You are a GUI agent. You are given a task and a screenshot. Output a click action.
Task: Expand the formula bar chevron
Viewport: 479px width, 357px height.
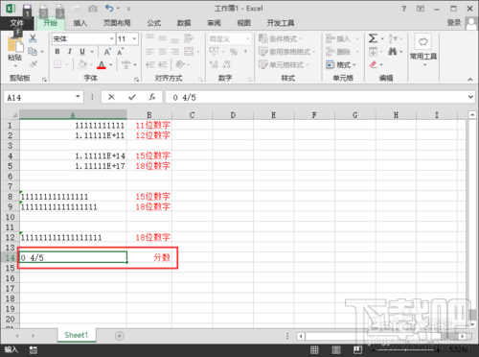coord(470,97)
